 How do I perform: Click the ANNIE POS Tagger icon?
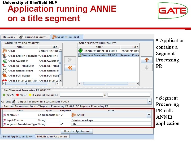[x=5, y=75]
